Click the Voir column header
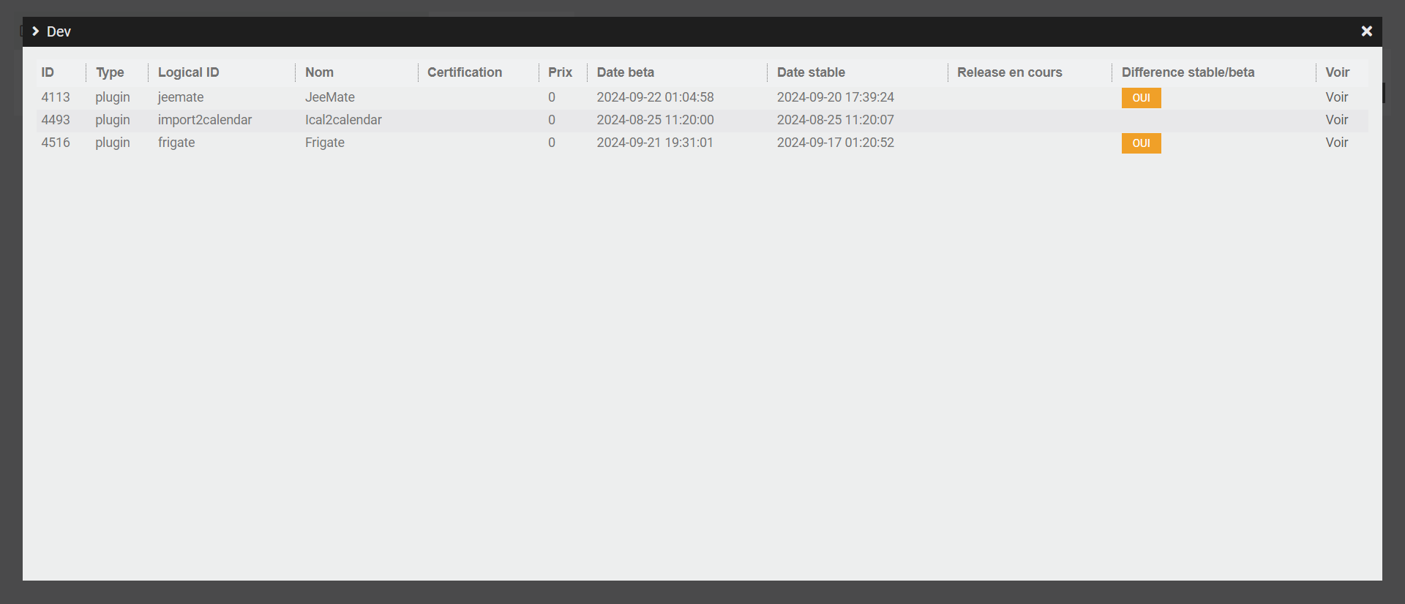 (x=1337, y=72)
